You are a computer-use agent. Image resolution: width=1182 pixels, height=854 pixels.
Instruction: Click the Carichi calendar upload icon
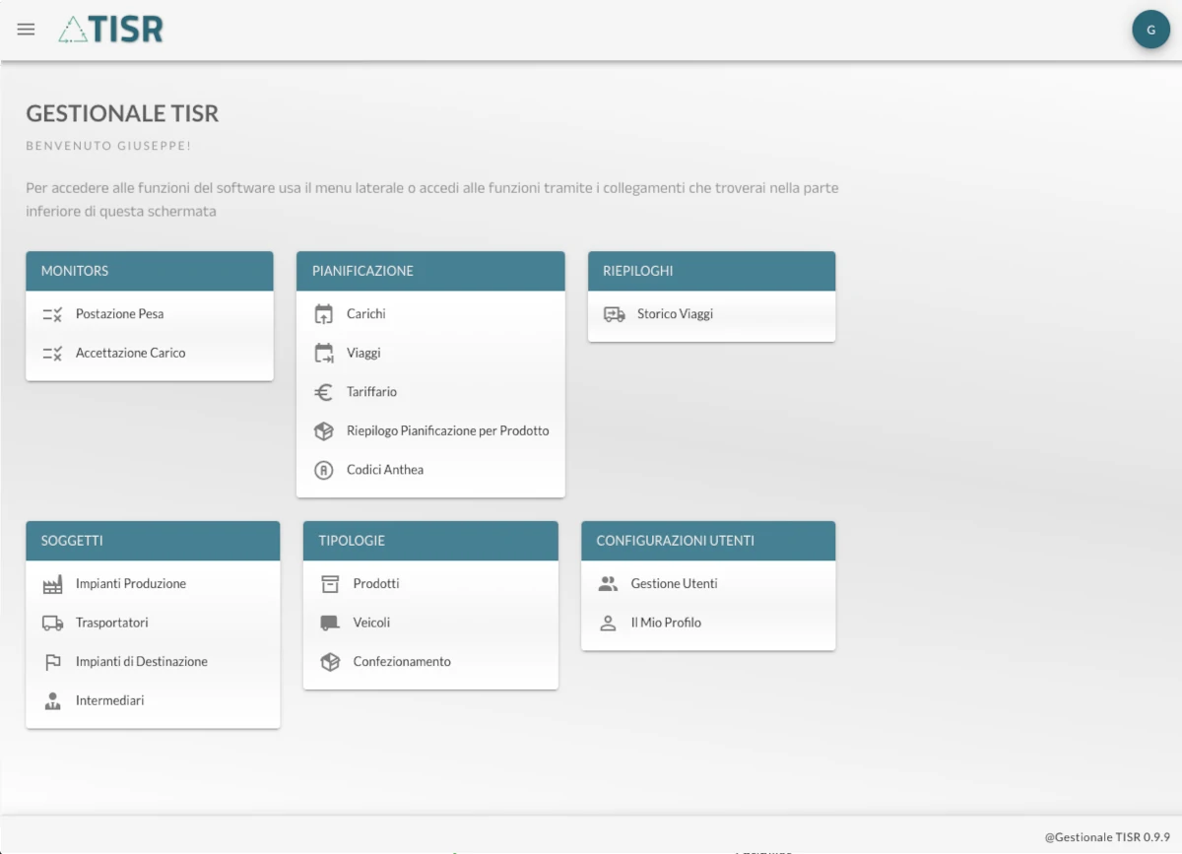[x=324, y=314]
